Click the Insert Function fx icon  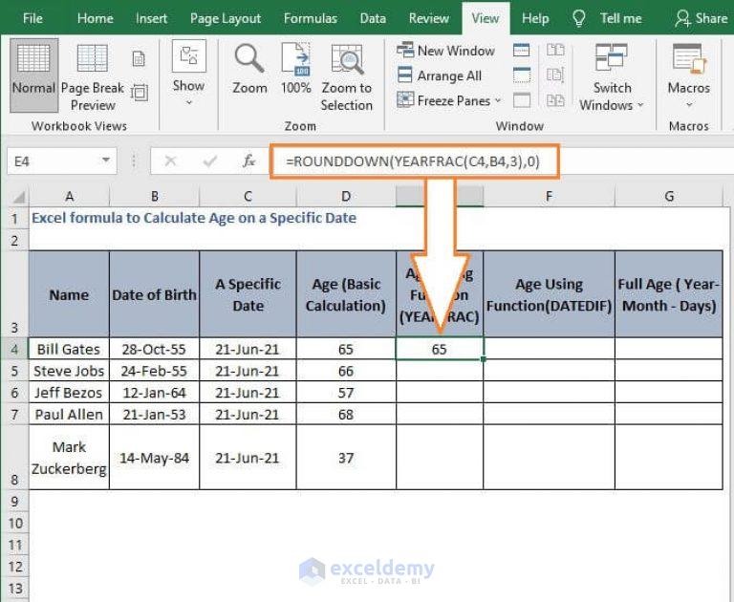pos(248,161)
